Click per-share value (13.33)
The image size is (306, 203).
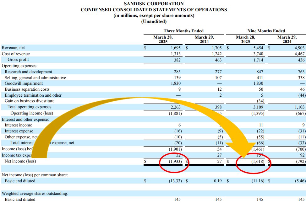(175, 181)
